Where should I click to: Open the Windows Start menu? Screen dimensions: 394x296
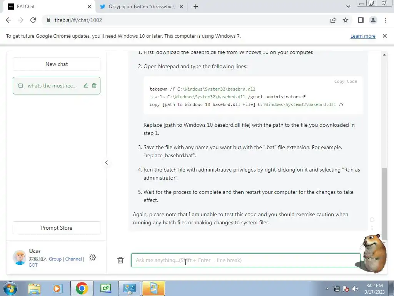[x=10, y=288]
